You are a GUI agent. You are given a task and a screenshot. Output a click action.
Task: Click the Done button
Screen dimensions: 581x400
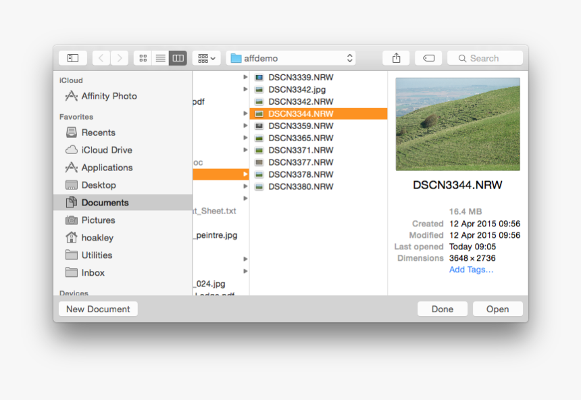(x=442, y=309)
